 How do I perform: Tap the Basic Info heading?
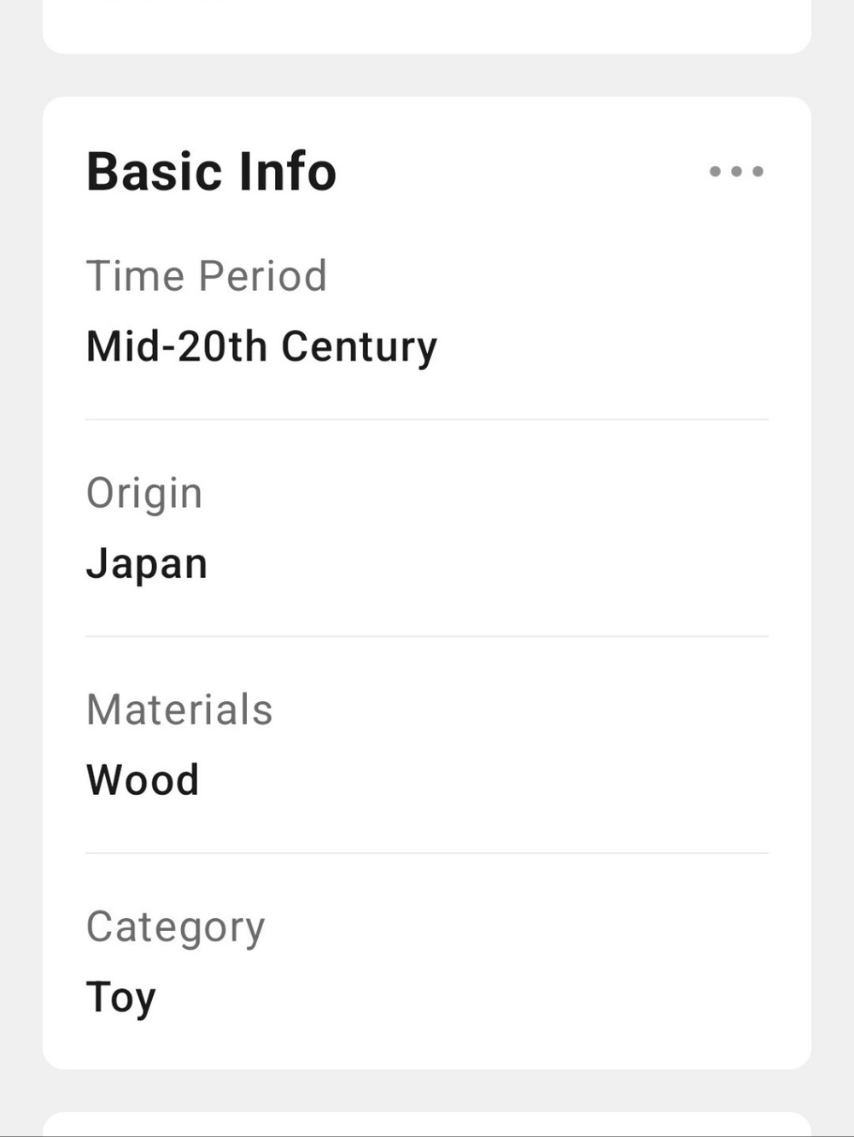tap(212, 172)
